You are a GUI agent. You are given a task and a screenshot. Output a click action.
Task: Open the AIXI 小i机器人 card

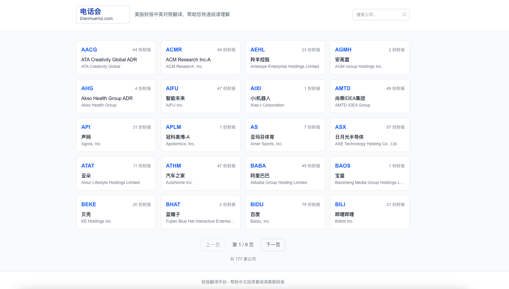(x=285, y=96)
